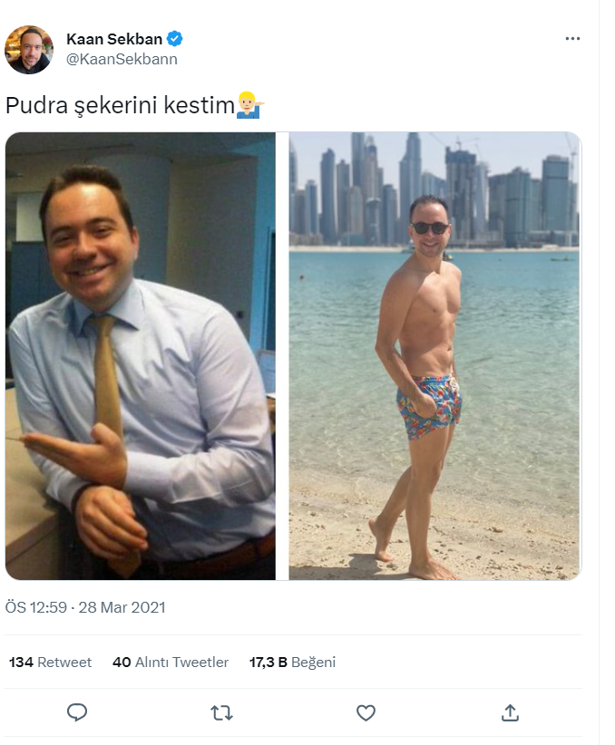View the 40 Alıntı Tweetler list
Screen dimensions: 615x745
(171, 662)
